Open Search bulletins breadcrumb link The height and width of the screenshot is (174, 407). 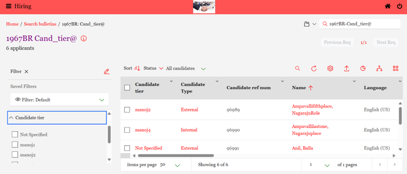pyautogui.click(x=40, y=24)
